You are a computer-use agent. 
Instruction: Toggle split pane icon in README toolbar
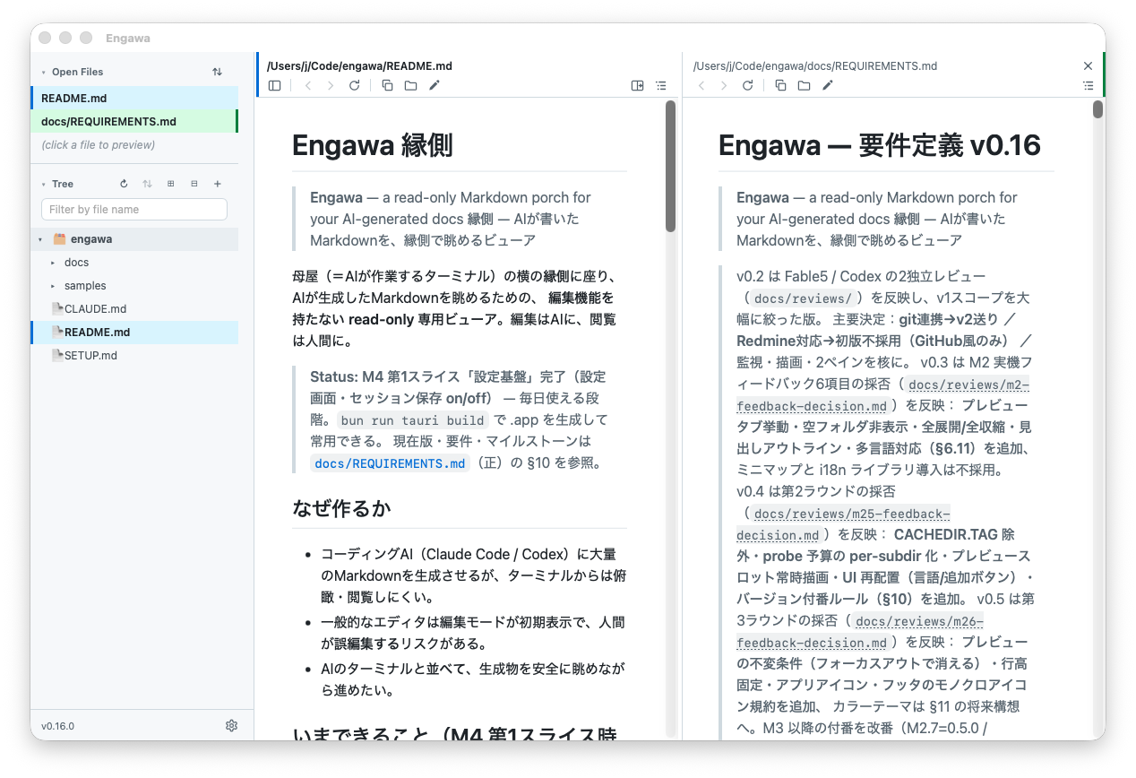(637, 85)
